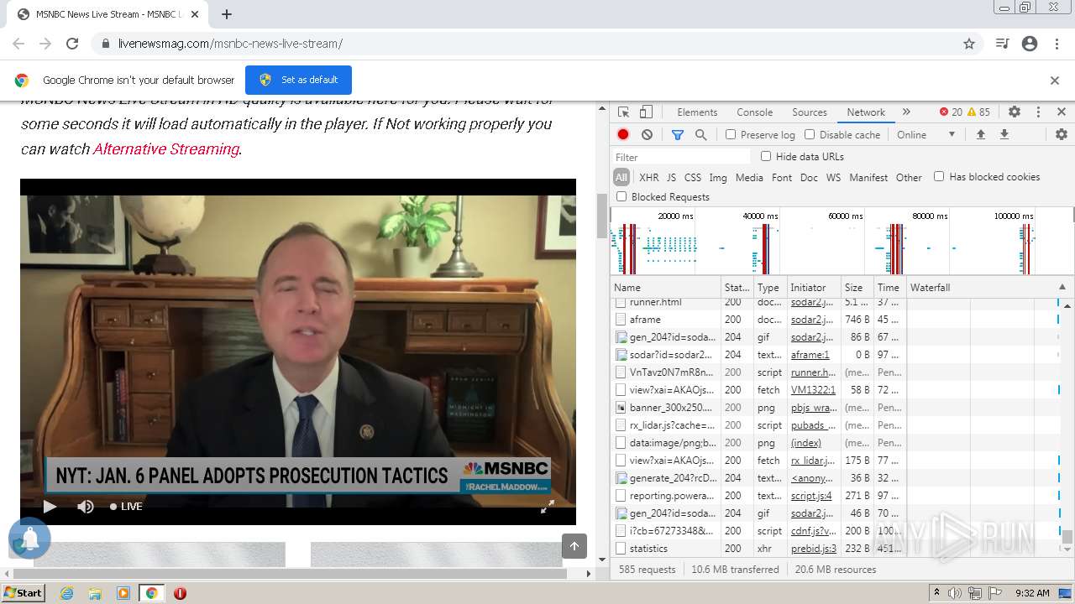Viewport: 1075px width, 604px height.
Task: Switch to the Sources tab
Action: (x=810, y=112)
